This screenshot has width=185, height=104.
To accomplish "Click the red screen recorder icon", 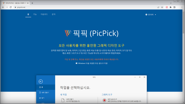I will (x=104, y=100).
